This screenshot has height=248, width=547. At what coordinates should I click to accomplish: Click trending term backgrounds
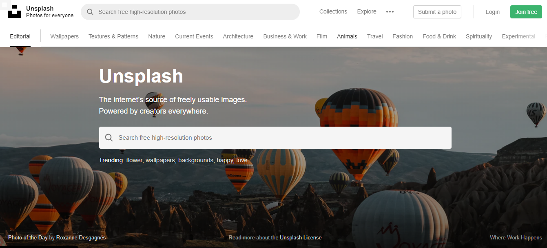click(x=196, y=160)
